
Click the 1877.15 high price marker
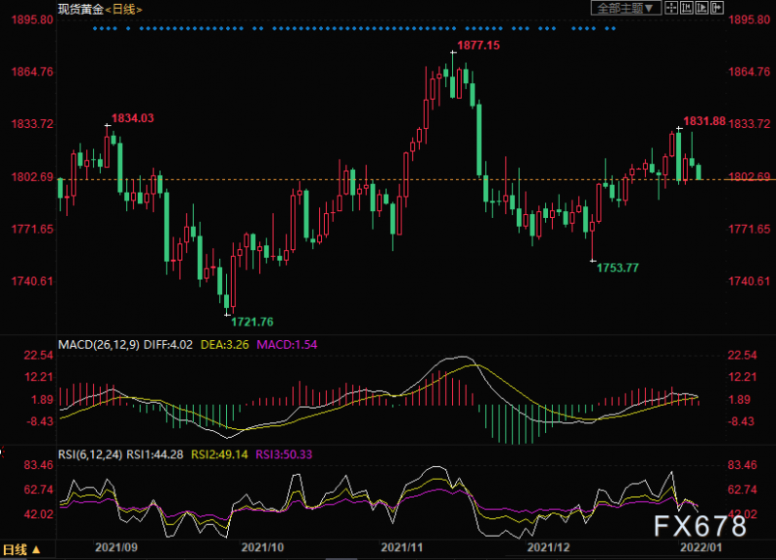pyautogui.click(x=478, y=46)
